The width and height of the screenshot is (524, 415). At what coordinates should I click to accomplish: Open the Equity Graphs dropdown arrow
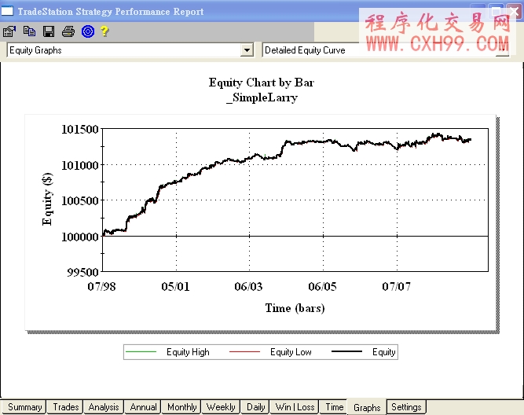(x=247, y=50)
